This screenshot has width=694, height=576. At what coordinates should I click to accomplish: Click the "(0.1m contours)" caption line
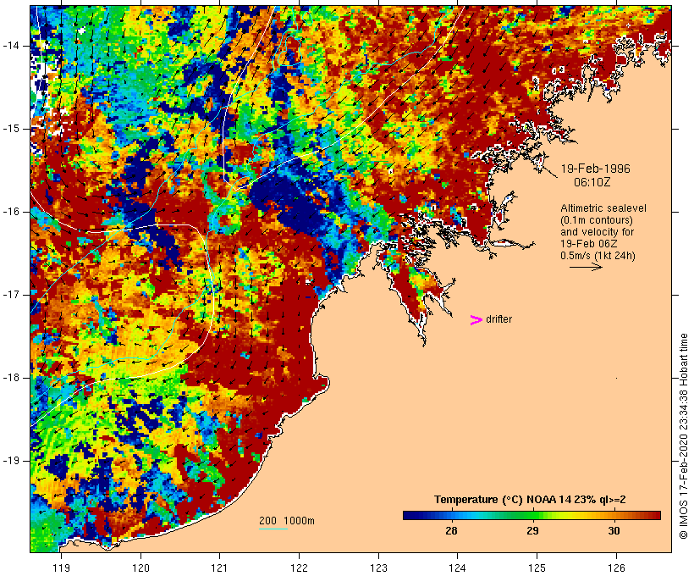click(597, 220)
